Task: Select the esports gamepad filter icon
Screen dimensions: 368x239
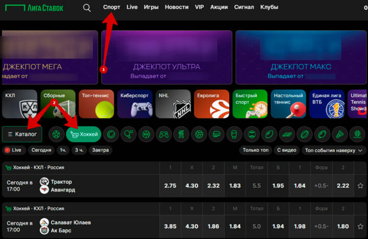Action: pos(164,134)
